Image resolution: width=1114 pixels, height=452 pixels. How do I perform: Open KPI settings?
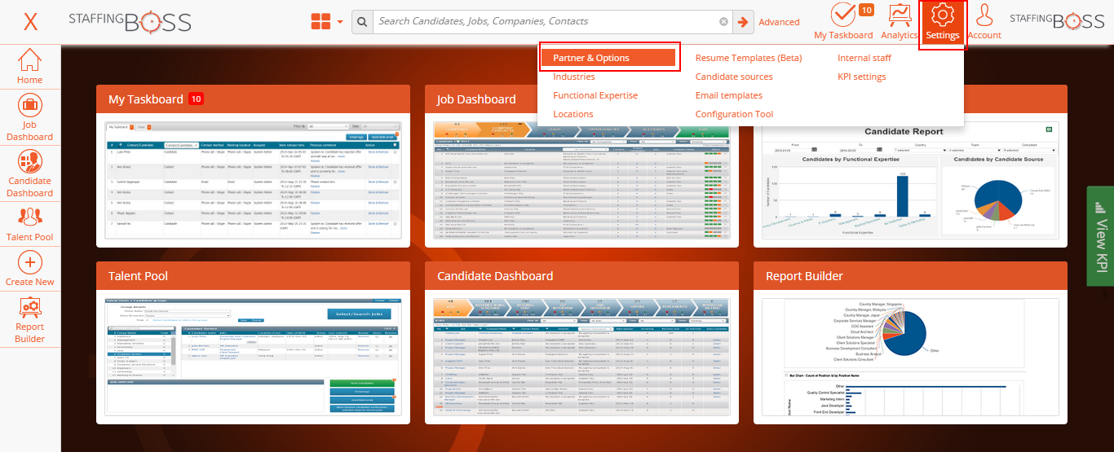[x=862, y=77]
